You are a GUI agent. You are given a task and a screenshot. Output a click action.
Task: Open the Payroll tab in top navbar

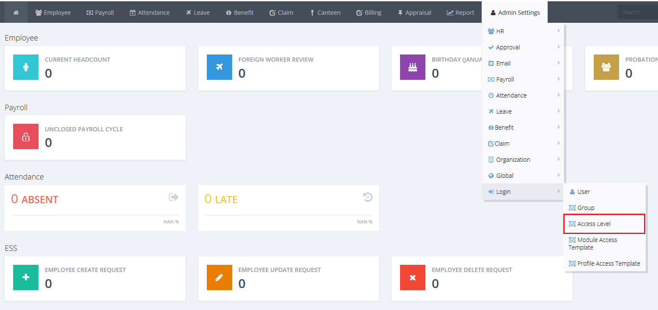click(x=100, y=13)
